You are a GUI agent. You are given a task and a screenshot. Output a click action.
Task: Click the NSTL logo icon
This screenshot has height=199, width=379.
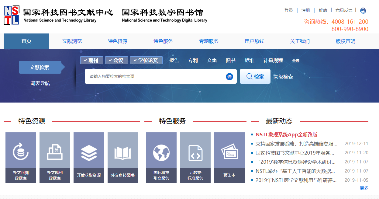click(x=11, y=15)
